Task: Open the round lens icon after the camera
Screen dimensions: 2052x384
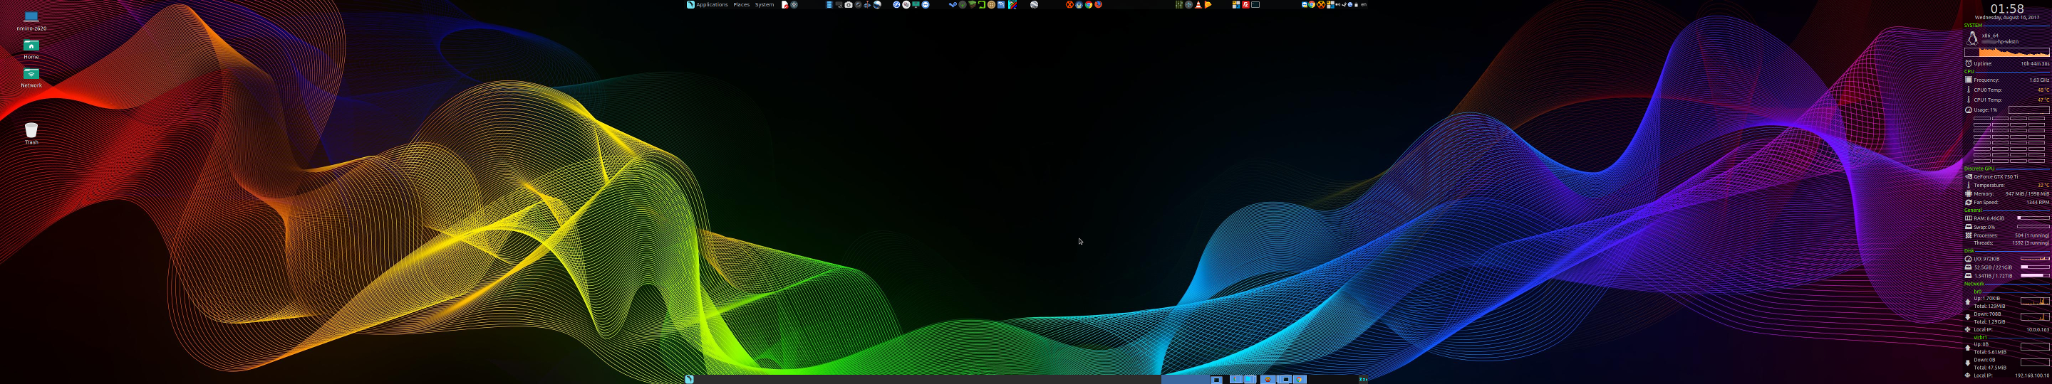Action: 858,5
